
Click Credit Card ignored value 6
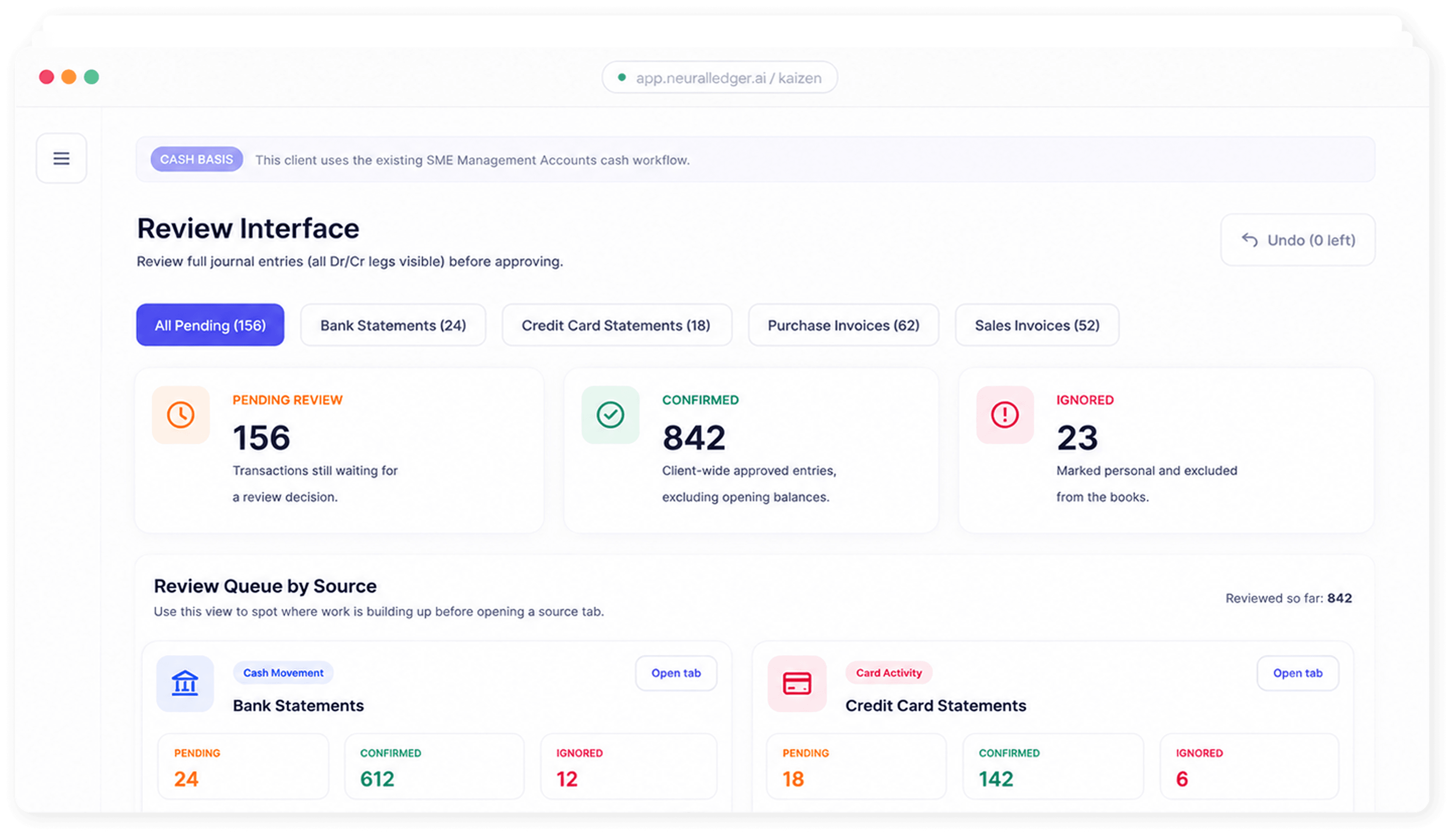point(1182,779)
